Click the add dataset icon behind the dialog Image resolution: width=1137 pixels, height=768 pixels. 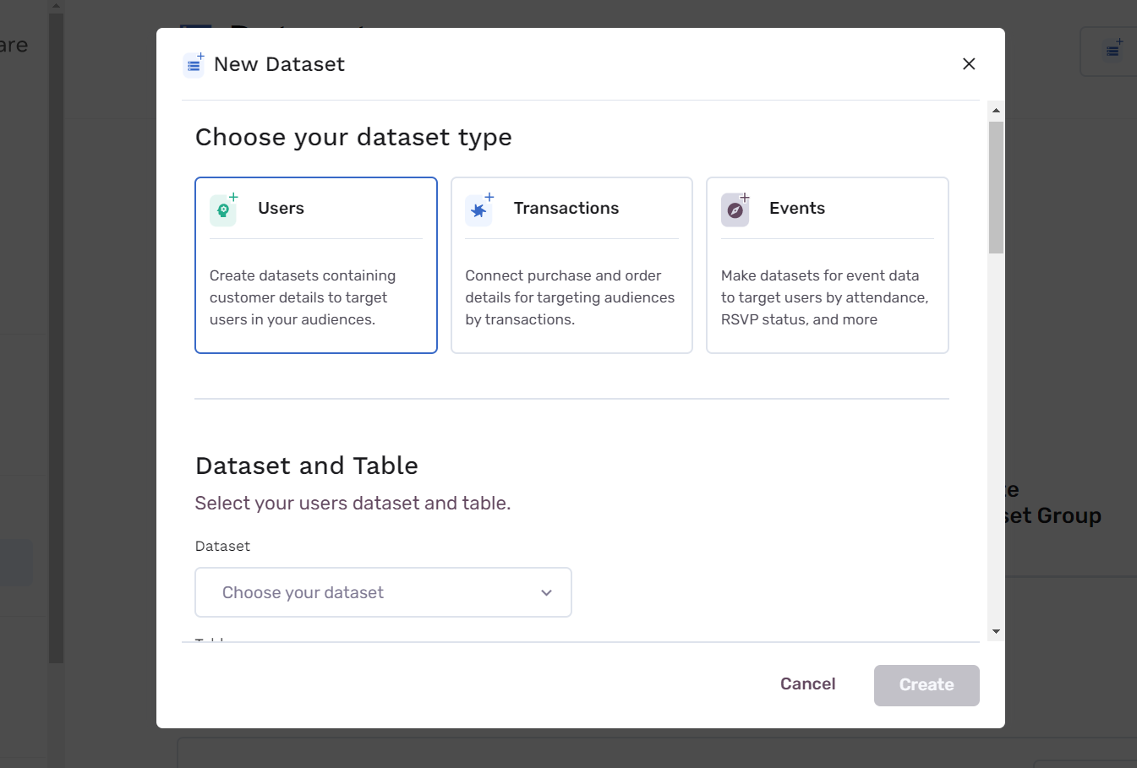pos(1113,51)
